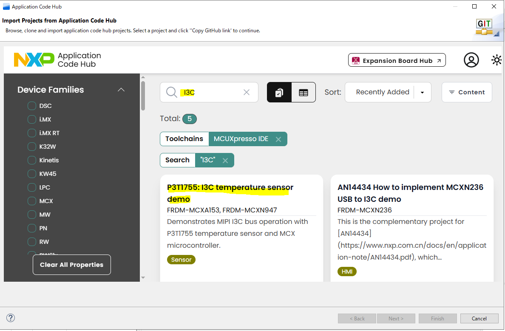505x331 pixels.
Task: Click in the I3C search field
Action: 213,92
